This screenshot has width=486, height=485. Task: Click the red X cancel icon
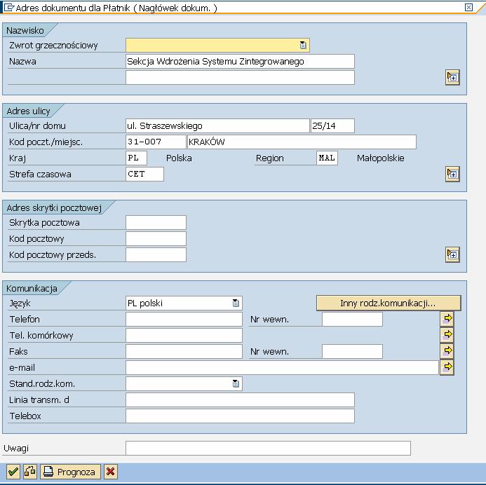111,472
